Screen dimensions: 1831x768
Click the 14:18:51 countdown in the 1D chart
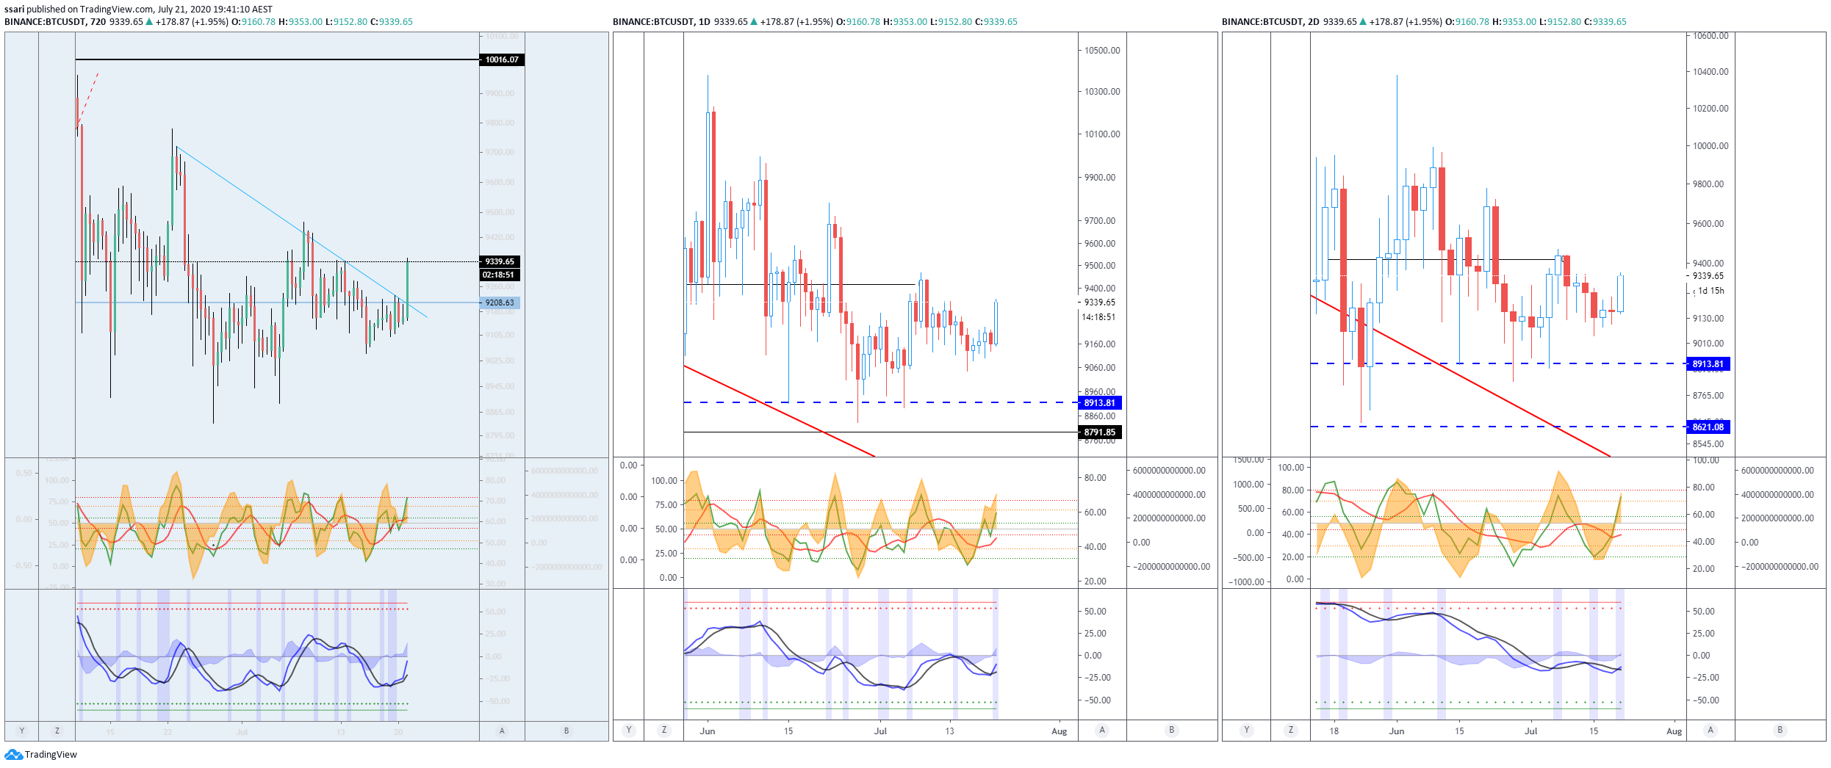(1098, 317)
